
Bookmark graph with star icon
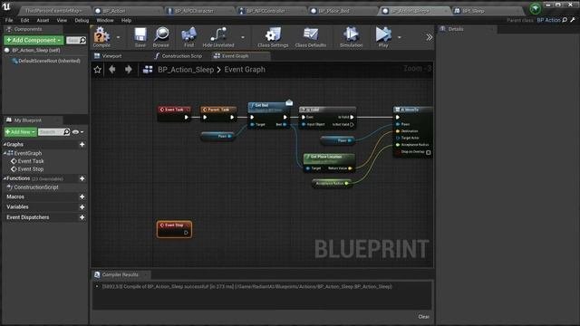tap(97, 70)
